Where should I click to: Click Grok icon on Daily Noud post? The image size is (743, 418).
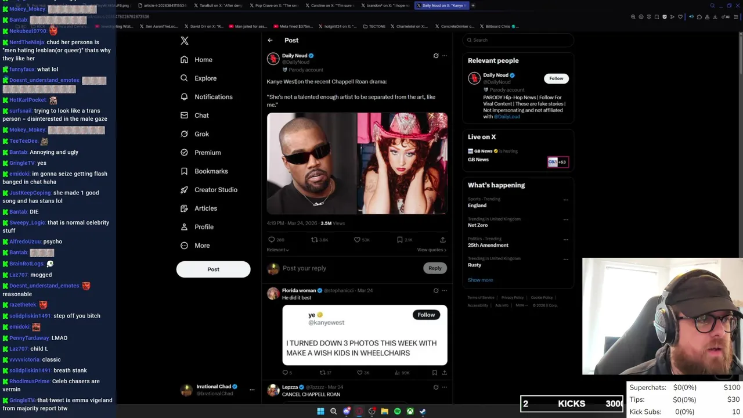coord(436,56)
